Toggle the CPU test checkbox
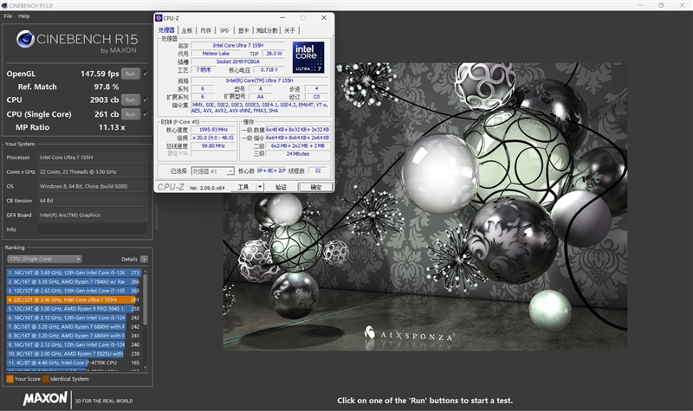Viewport: 693px width, 411px height. [146, 100]
